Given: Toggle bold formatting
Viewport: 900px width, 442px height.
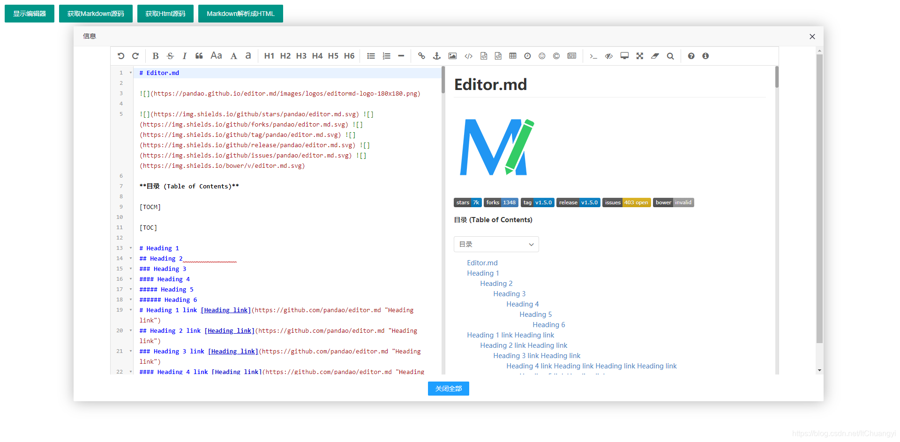Looking at the screenshot, I should 156,56.
